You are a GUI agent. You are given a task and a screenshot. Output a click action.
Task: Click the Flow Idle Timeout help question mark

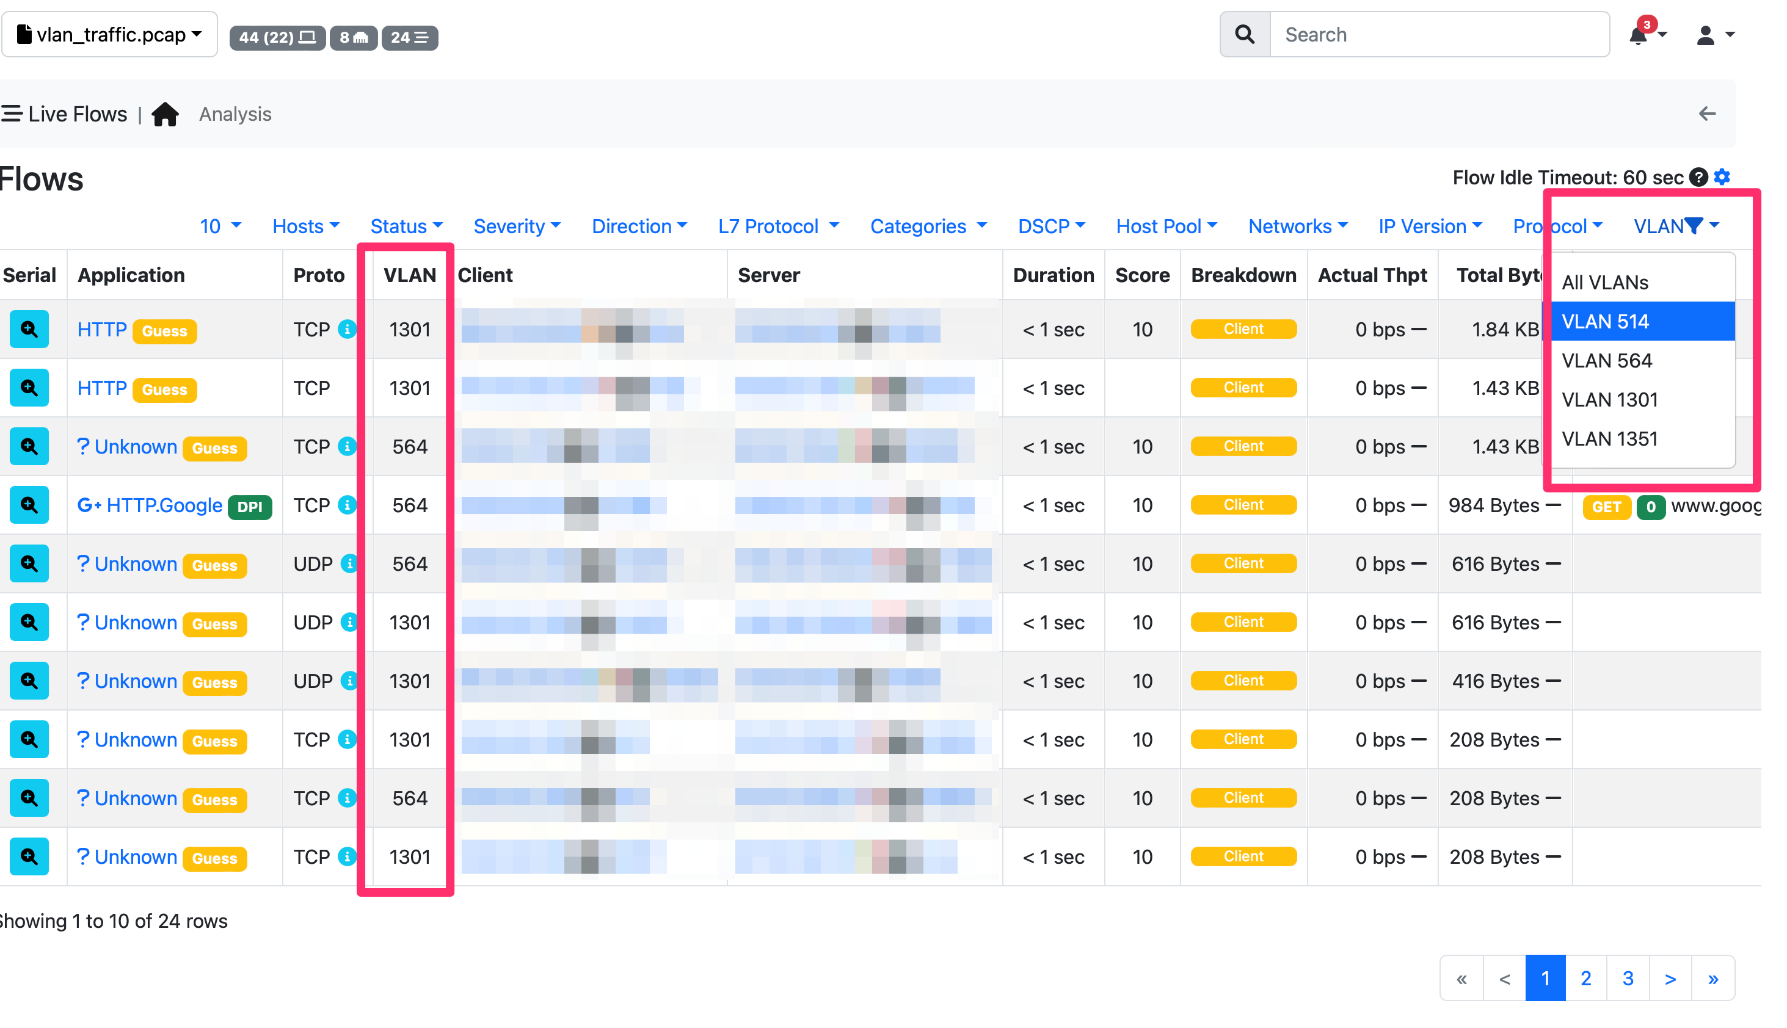[x=1698, y=177]
